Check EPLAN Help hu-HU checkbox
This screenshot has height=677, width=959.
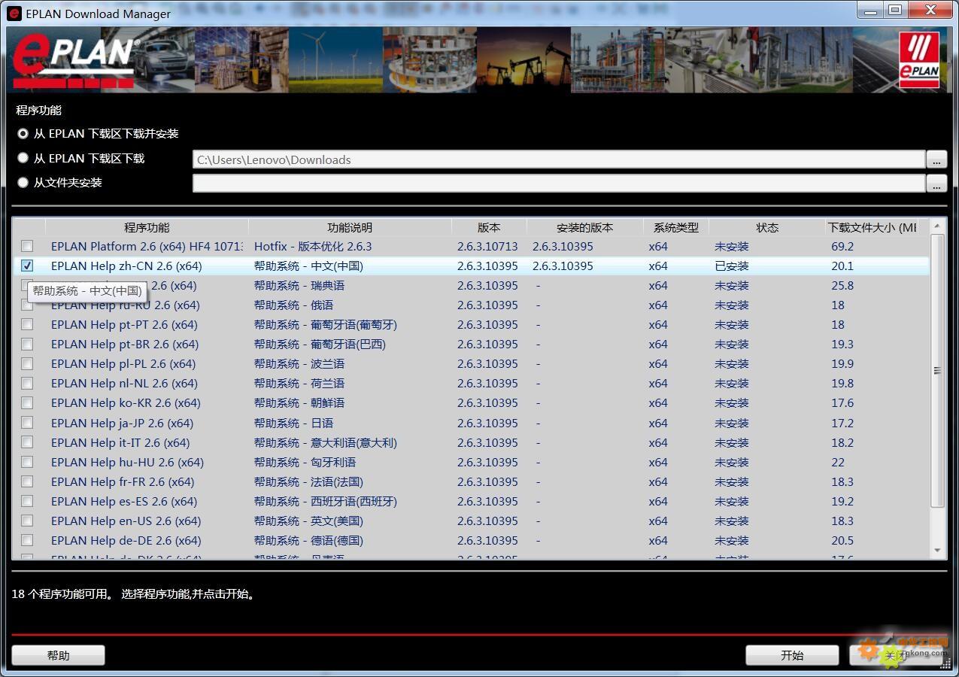pyautogui.click(x=27, y=462)
